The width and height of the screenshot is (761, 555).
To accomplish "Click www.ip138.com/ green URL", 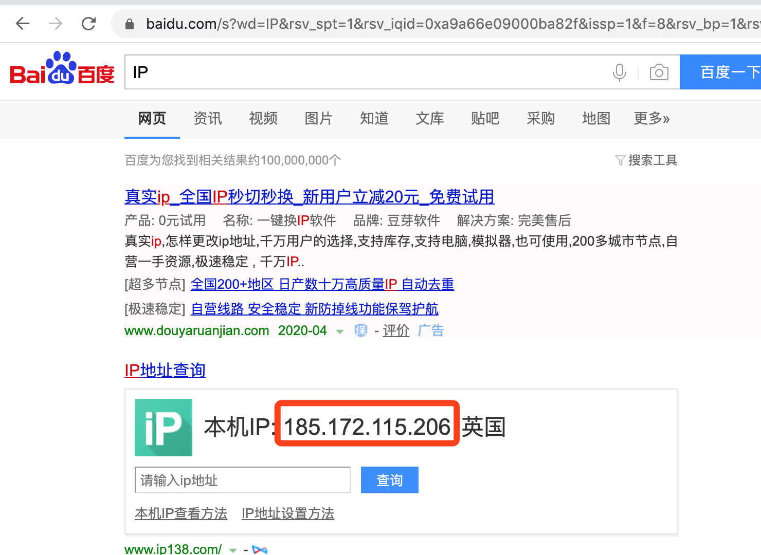I will 173,549.
